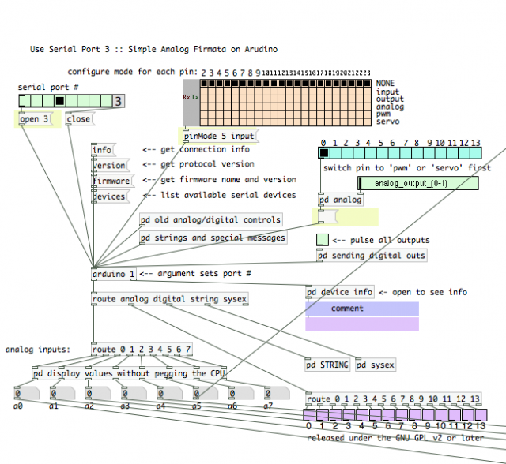
Task: Open the 'pd STRING' subpatch
Action: (328, 365)
